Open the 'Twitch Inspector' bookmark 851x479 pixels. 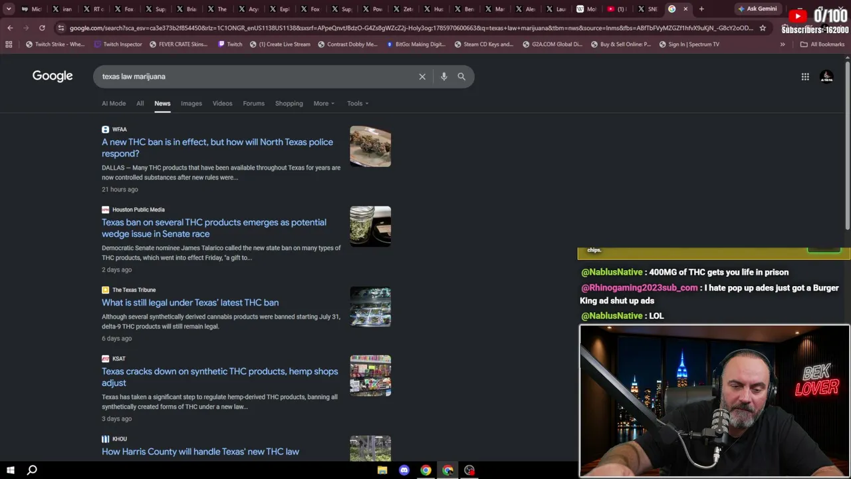118,45
